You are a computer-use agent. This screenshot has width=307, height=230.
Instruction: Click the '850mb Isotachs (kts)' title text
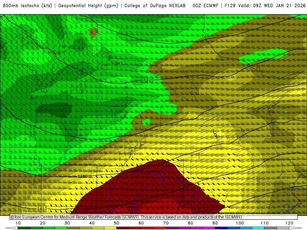coord(27,6)
